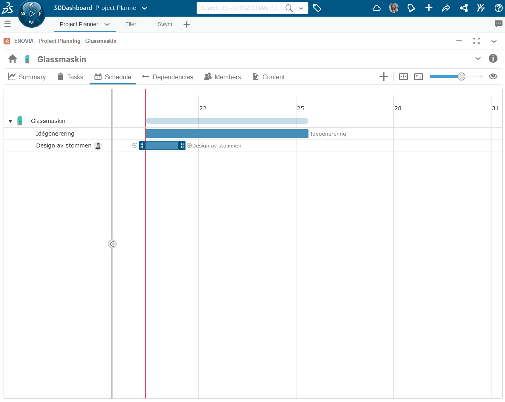505x402 pixels.
Task: Open the search options dropdown arrow
Action: (x=301, y=8)
